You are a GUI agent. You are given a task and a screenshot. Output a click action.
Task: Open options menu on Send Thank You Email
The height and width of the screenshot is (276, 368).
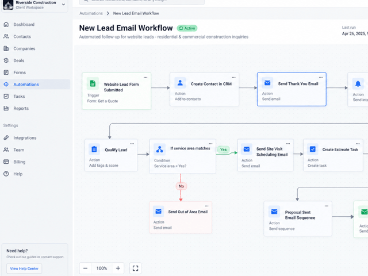click(x=321, y=78)
